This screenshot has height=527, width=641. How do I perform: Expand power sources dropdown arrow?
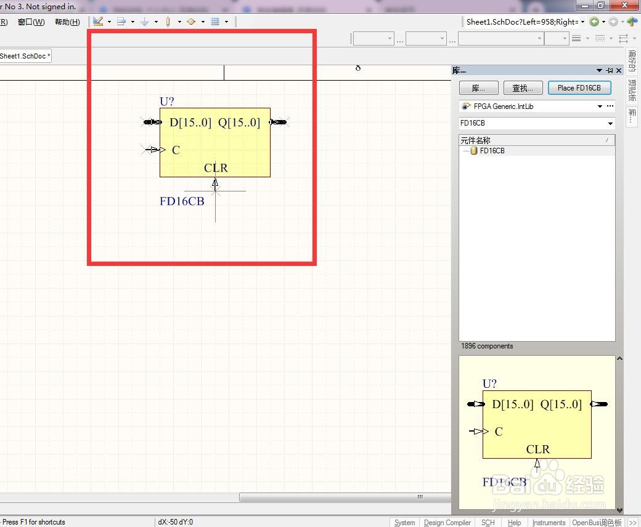156,22
